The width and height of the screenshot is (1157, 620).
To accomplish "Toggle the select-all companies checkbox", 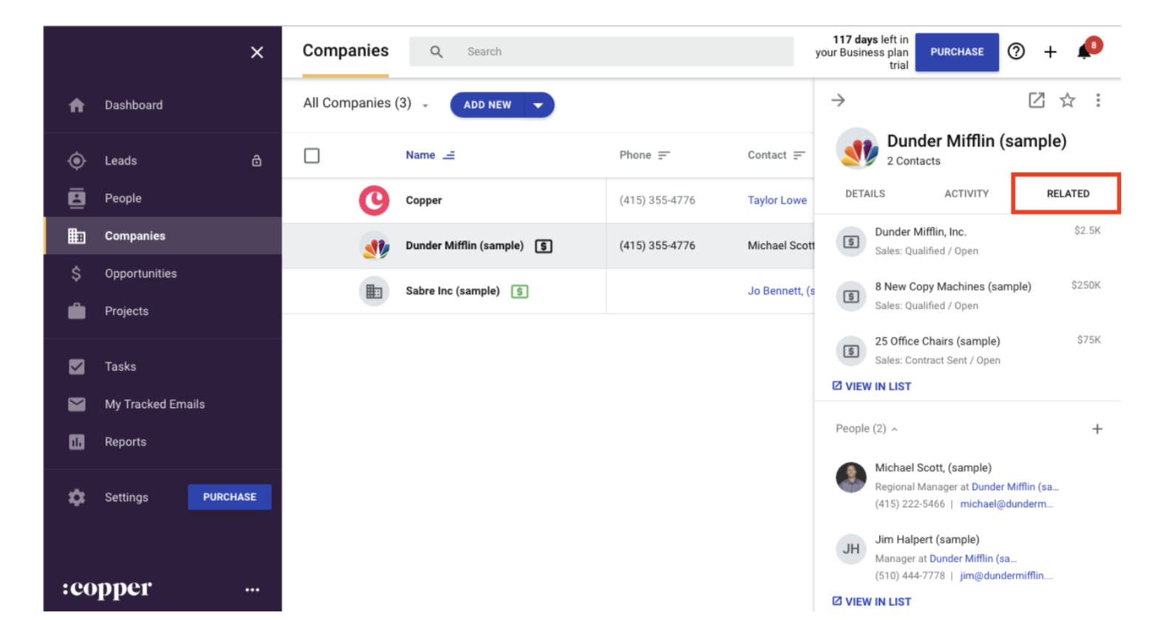I will tap(312, 155).
